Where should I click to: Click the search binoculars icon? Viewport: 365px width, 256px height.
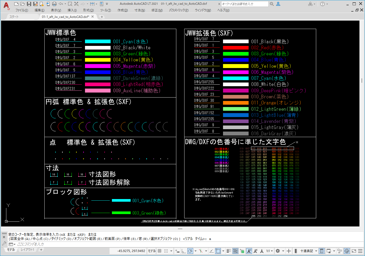(272, 4)
